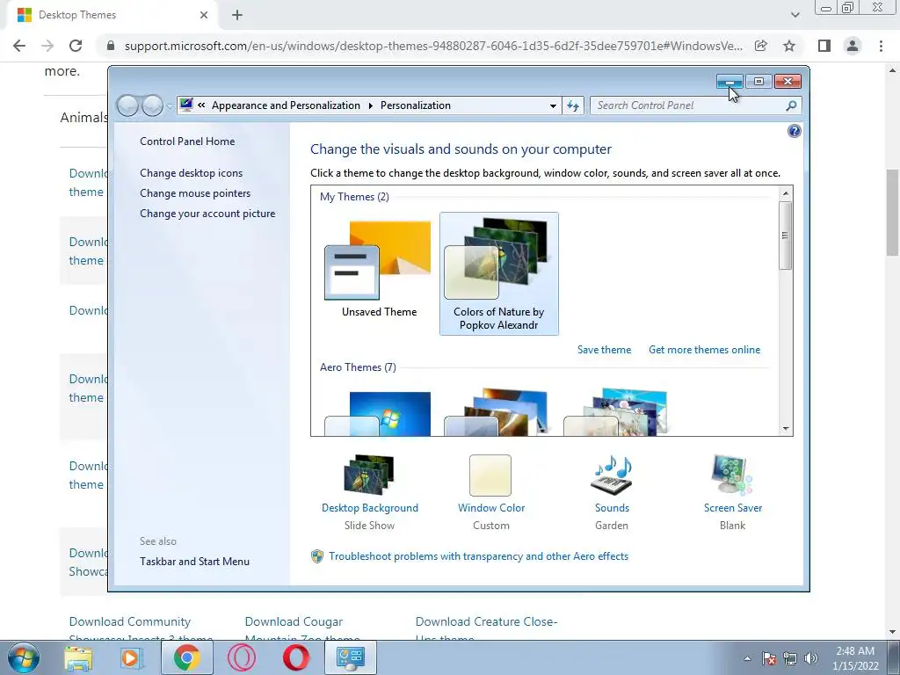The width and height of the screenshot is (900, 675).
Task: Open Control Panel Home
Action: point(187,142)
